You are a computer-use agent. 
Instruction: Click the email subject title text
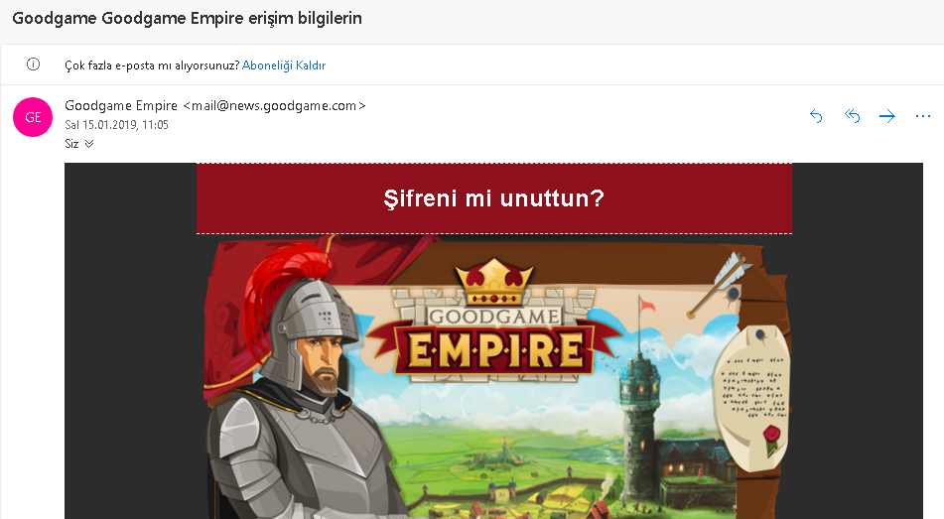pos(188,18)
